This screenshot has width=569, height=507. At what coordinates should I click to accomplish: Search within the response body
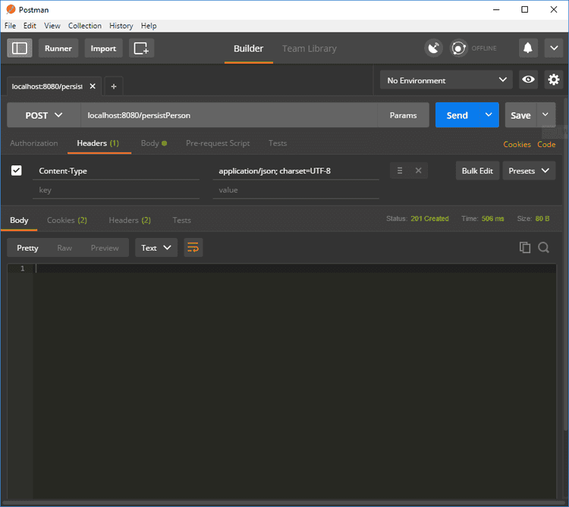point(544,248)
